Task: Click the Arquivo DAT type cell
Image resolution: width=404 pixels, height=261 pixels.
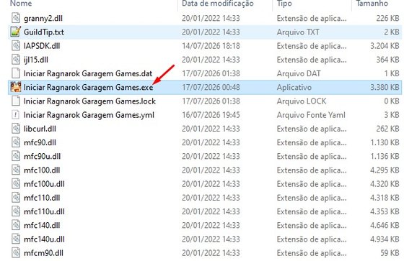Action: pos(299,74)
